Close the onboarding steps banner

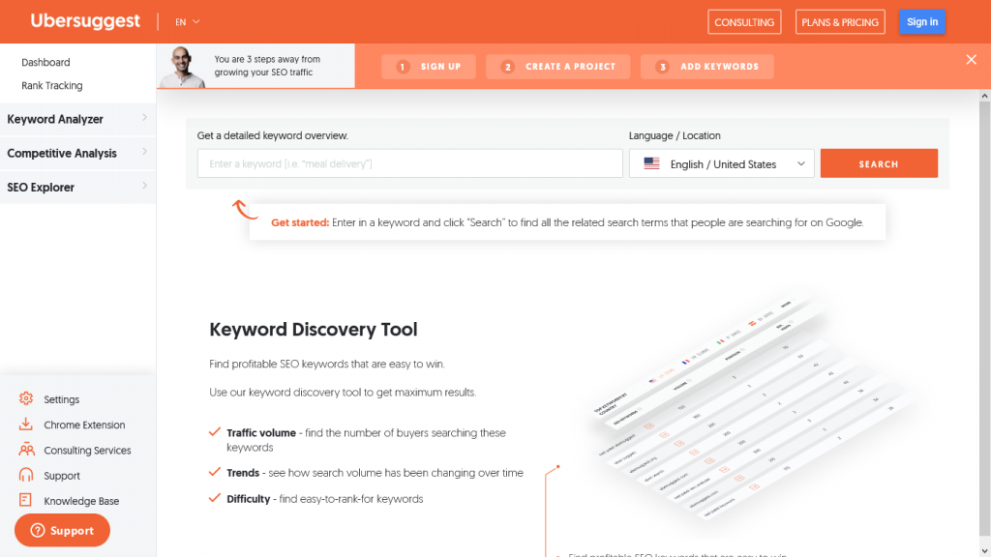pyautogui.click(x=972, y=59)
